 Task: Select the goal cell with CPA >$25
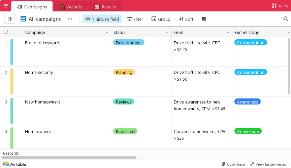click(202, 137)
